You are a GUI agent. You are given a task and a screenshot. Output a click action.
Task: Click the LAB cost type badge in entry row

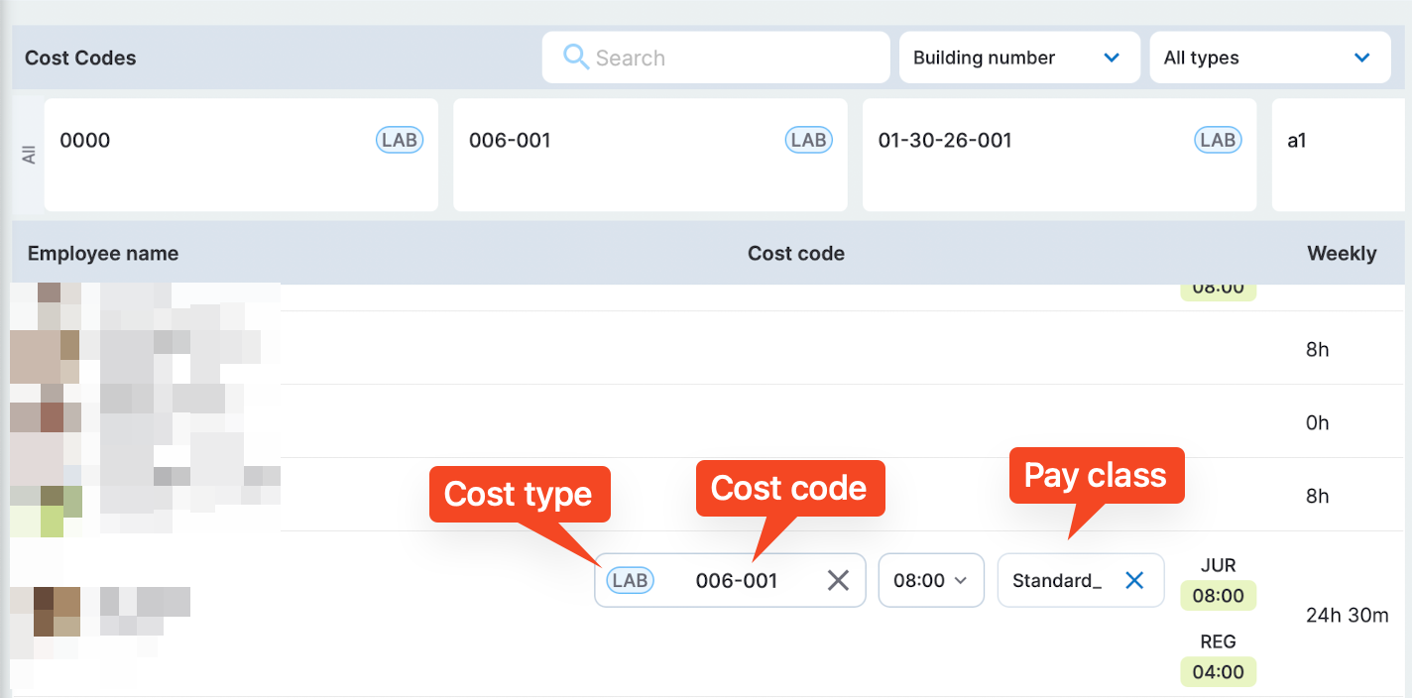(x=630, y=580)
